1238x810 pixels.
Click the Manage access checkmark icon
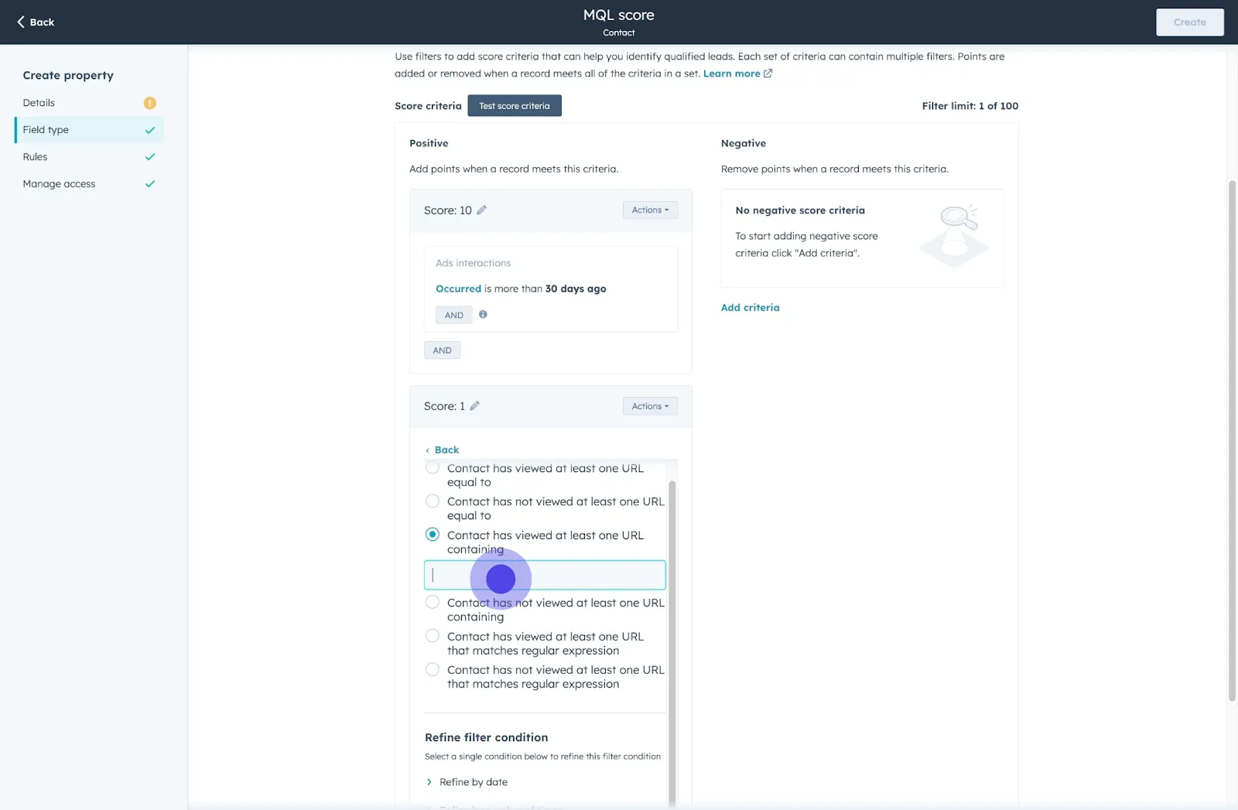click(150, 184)
